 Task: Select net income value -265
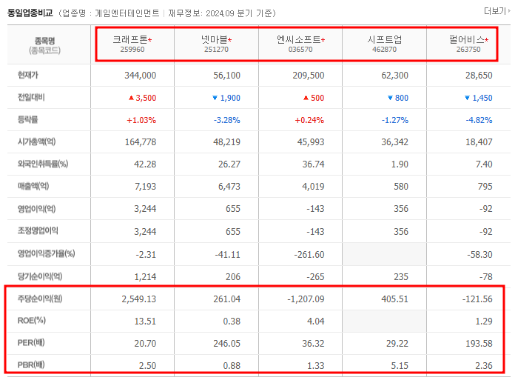coord(315,277)
